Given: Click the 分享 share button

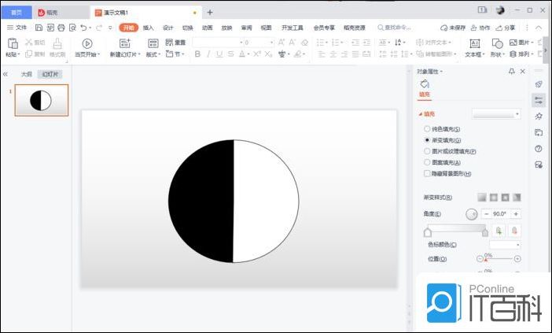Looking at the screenshot, I should coord(506,28).
